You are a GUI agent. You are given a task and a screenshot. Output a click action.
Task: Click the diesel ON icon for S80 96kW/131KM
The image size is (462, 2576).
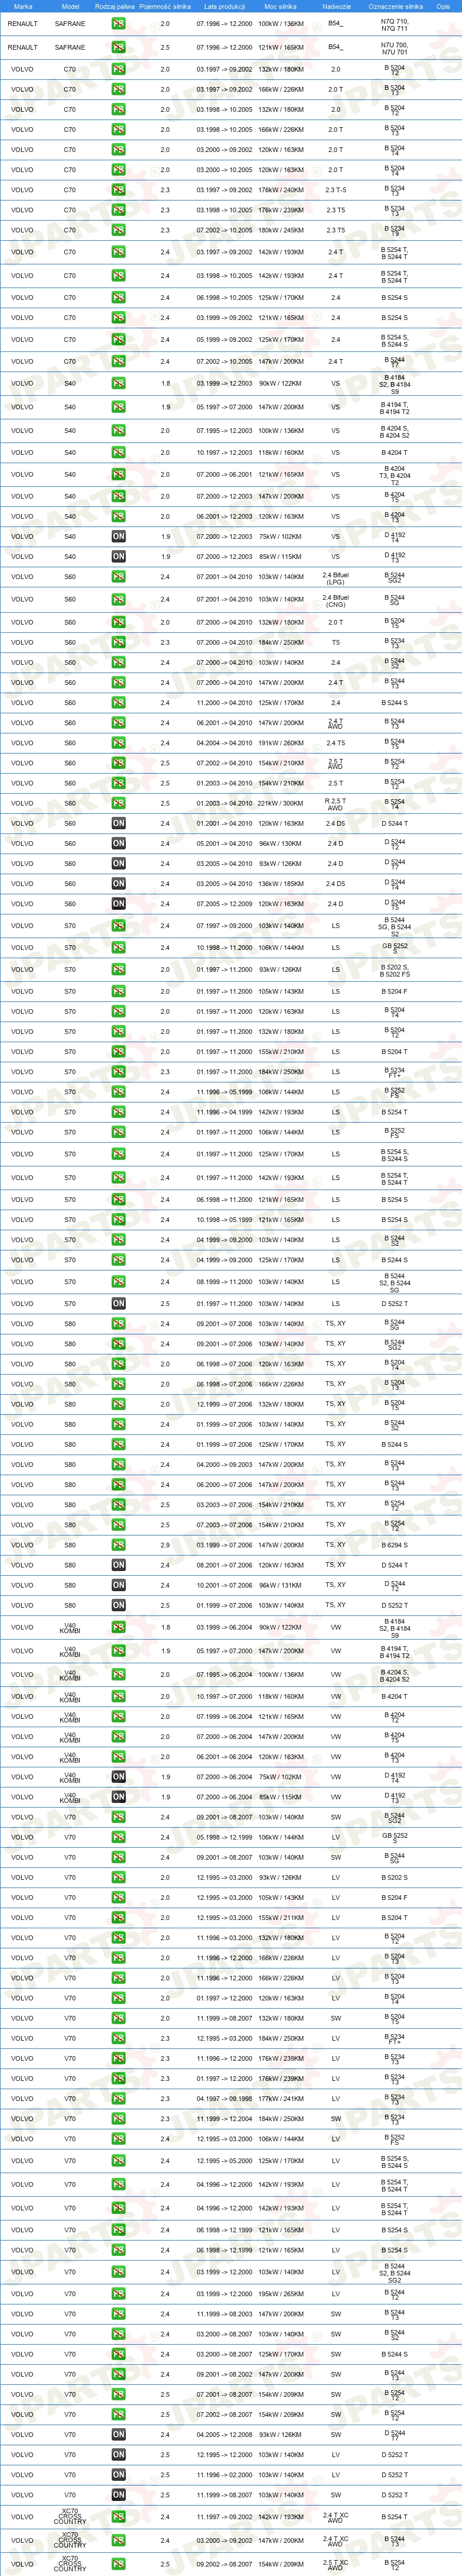(119, 1585)
